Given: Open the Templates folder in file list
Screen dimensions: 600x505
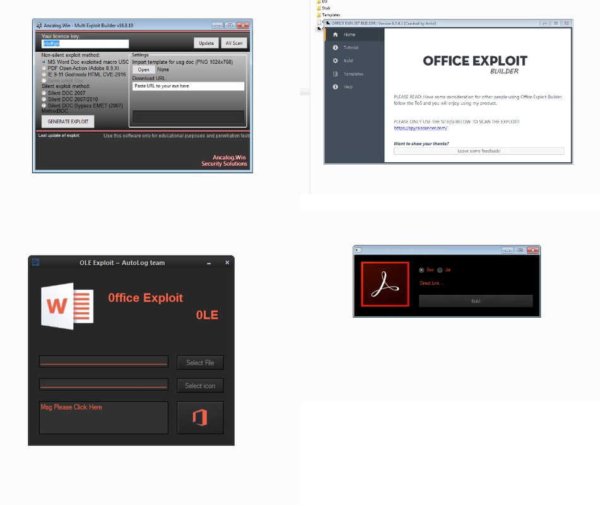Looking at the screenshot, I should click(330, 15).
